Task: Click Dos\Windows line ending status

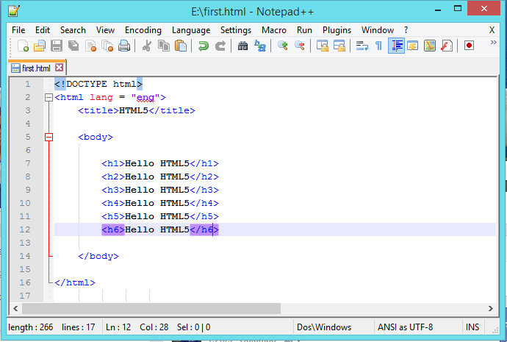Action: click(324, 327)
